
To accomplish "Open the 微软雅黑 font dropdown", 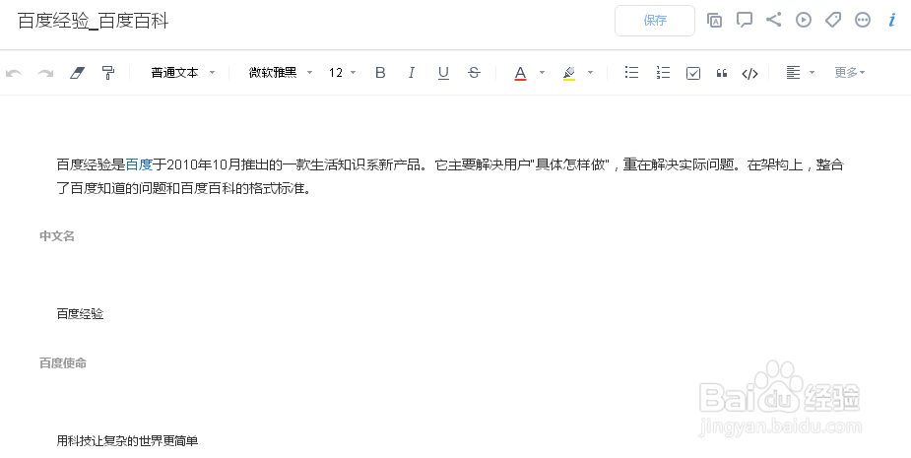I will coord(281,73).
